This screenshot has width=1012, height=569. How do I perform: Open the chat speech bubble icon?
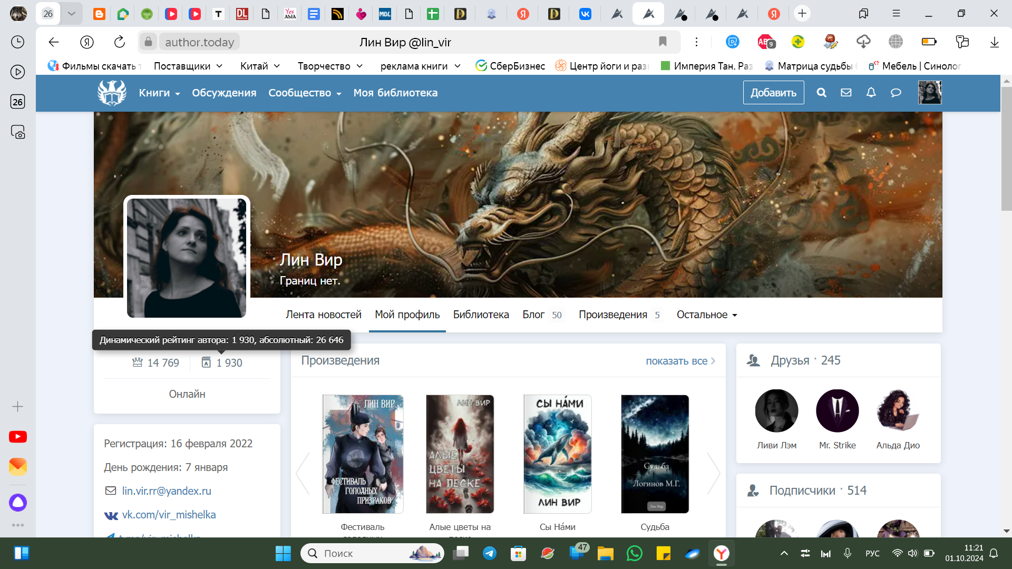click(x=896, y=93)
